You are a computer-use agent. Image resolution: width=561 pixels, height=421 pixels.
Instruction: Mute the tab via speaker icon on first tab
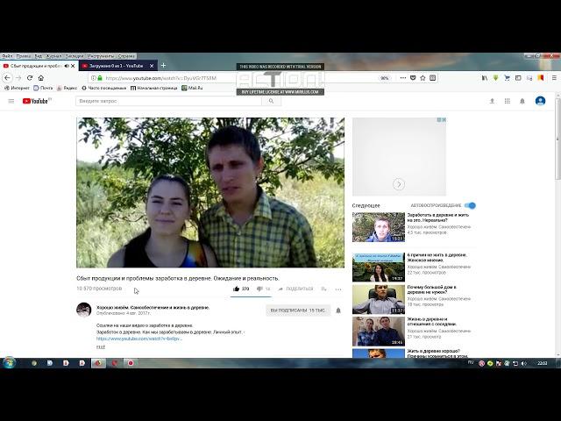pyautogui.click(x=67, y=66)
